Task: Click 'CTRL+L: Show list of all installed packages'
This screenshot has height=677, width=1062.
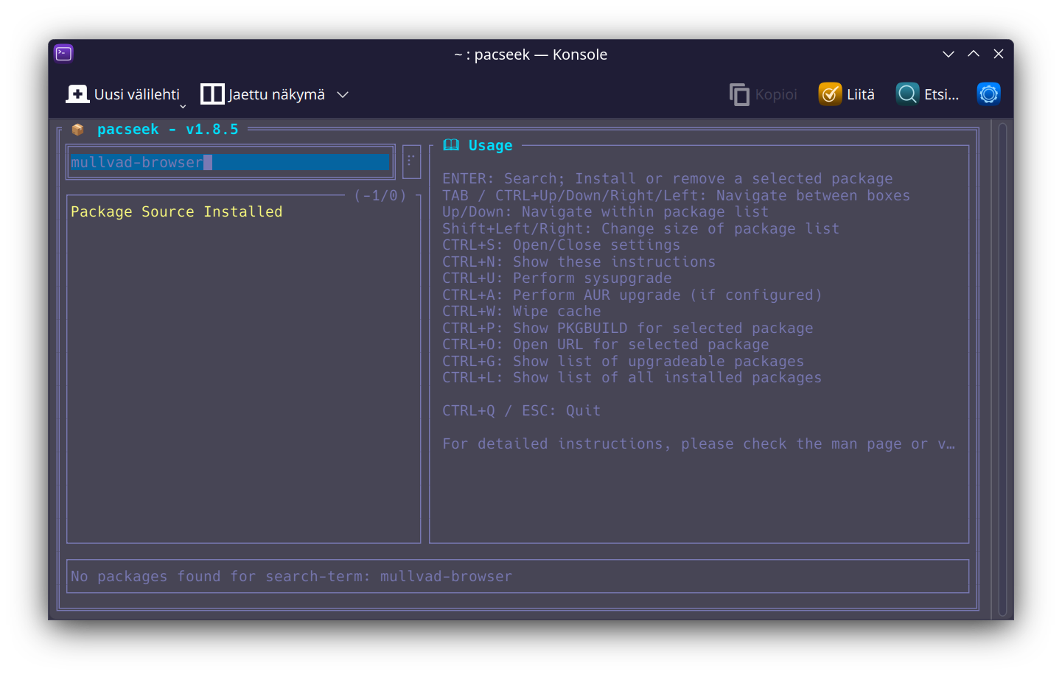Action: [x=632, y=378]
